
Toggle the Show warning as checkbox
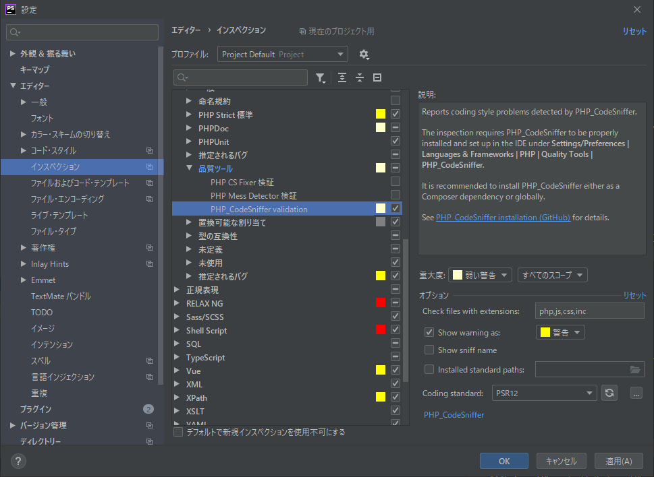pyautogui.click(x=429, y=332)
